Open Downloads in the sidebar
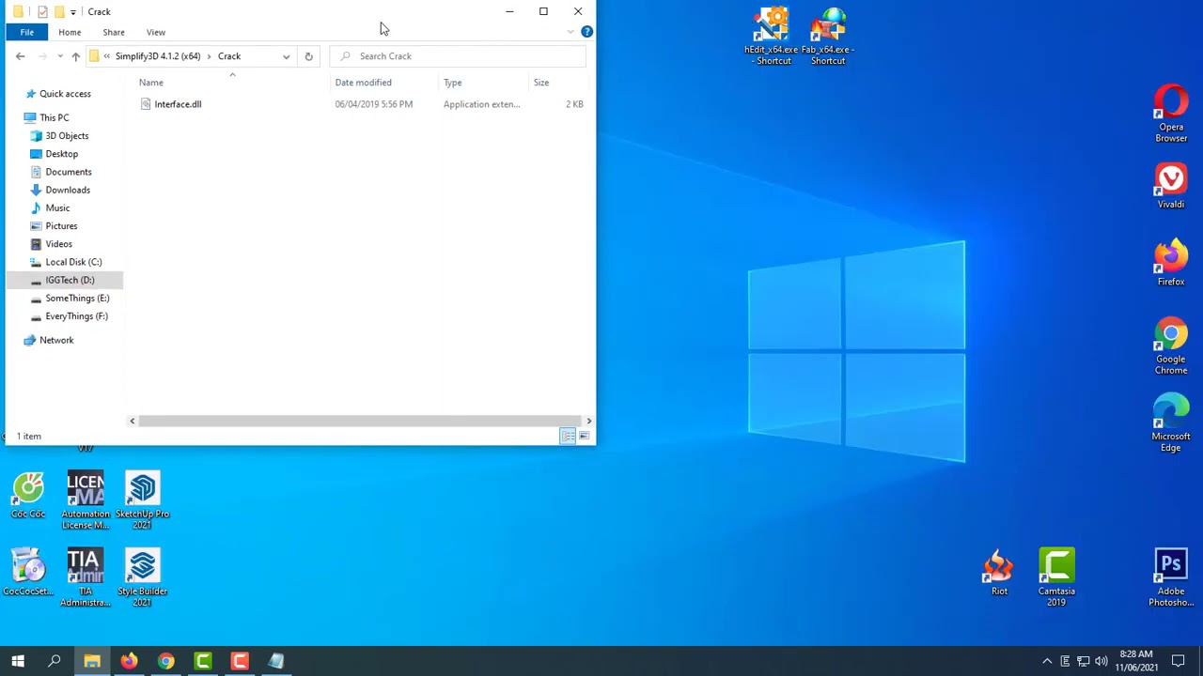 [x=68, y=190]
